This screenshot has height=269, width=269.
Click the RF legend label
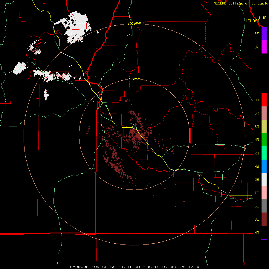click(256, 33)
